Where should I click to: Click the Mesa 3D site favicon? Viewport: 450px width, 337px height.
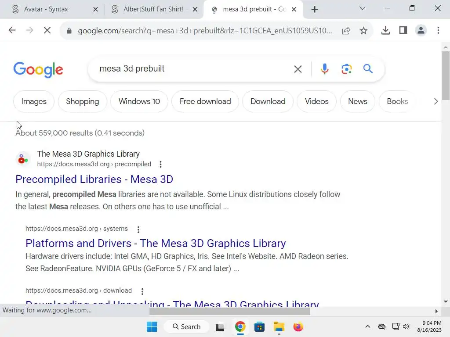click(x=23, y=159)
